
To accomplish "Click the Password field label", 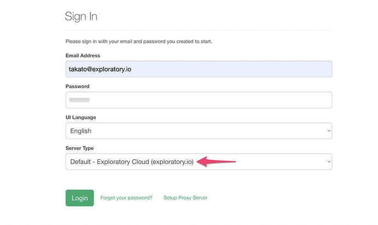I will pos(77,86).
